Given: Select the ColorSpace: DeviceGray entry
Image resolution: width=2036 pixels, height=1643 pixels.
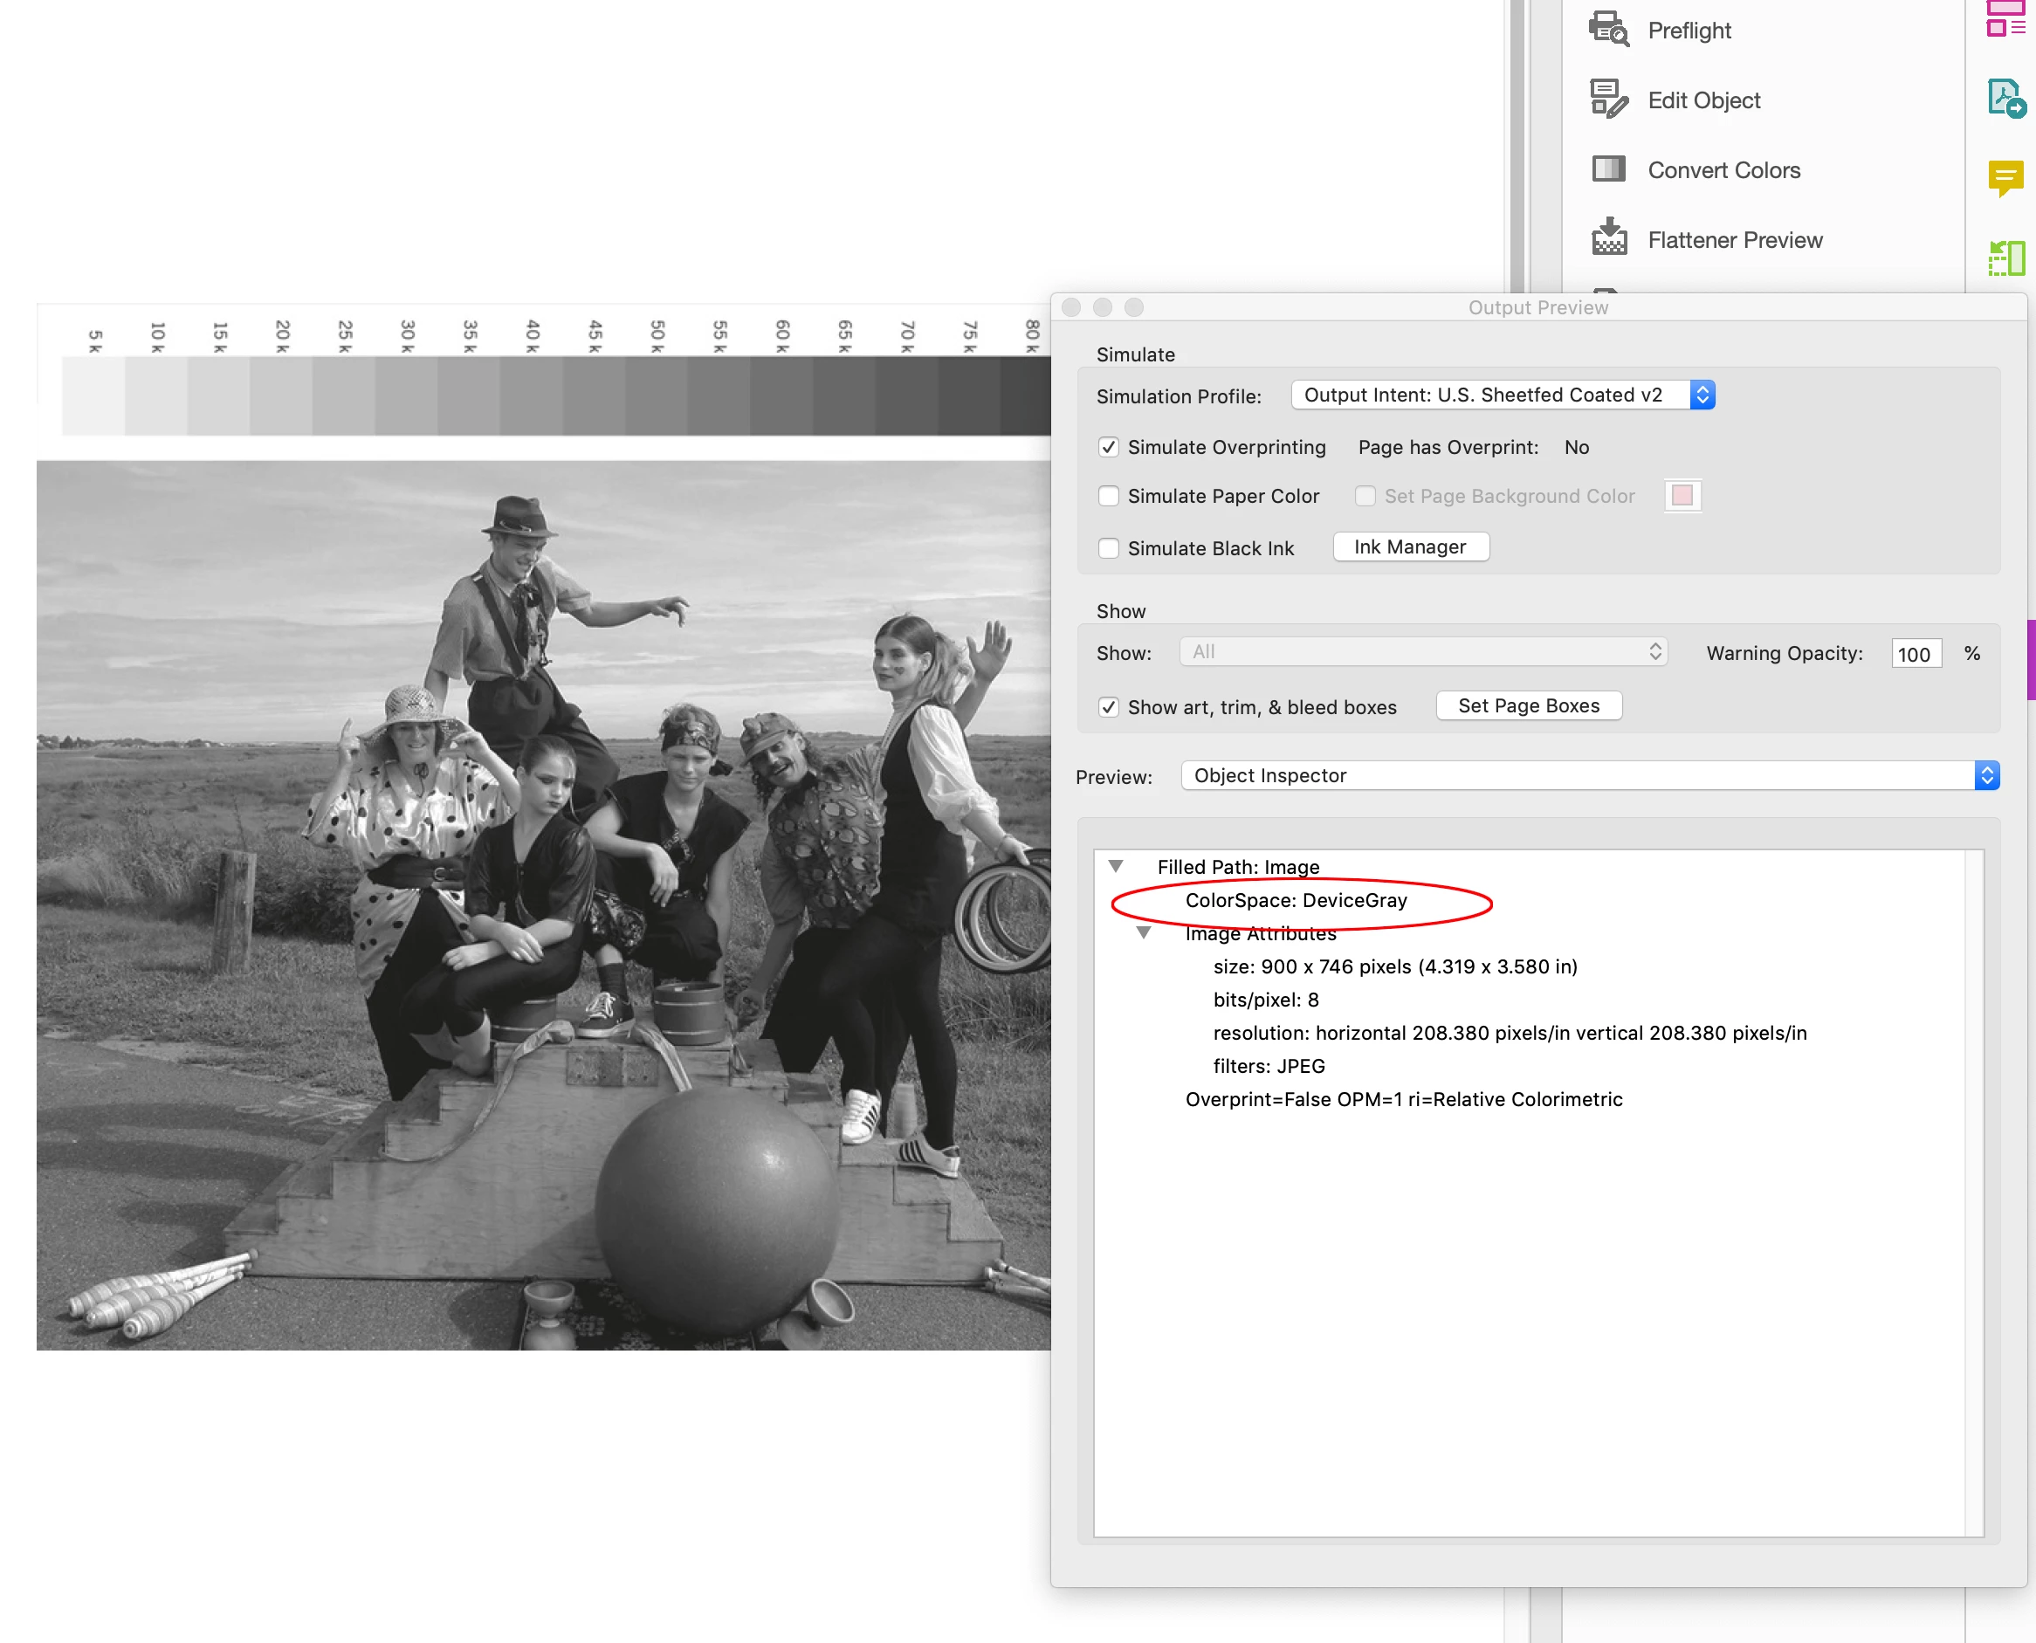Looking at the screenshot, I should pyautogui.click(x=1295, y=901).
